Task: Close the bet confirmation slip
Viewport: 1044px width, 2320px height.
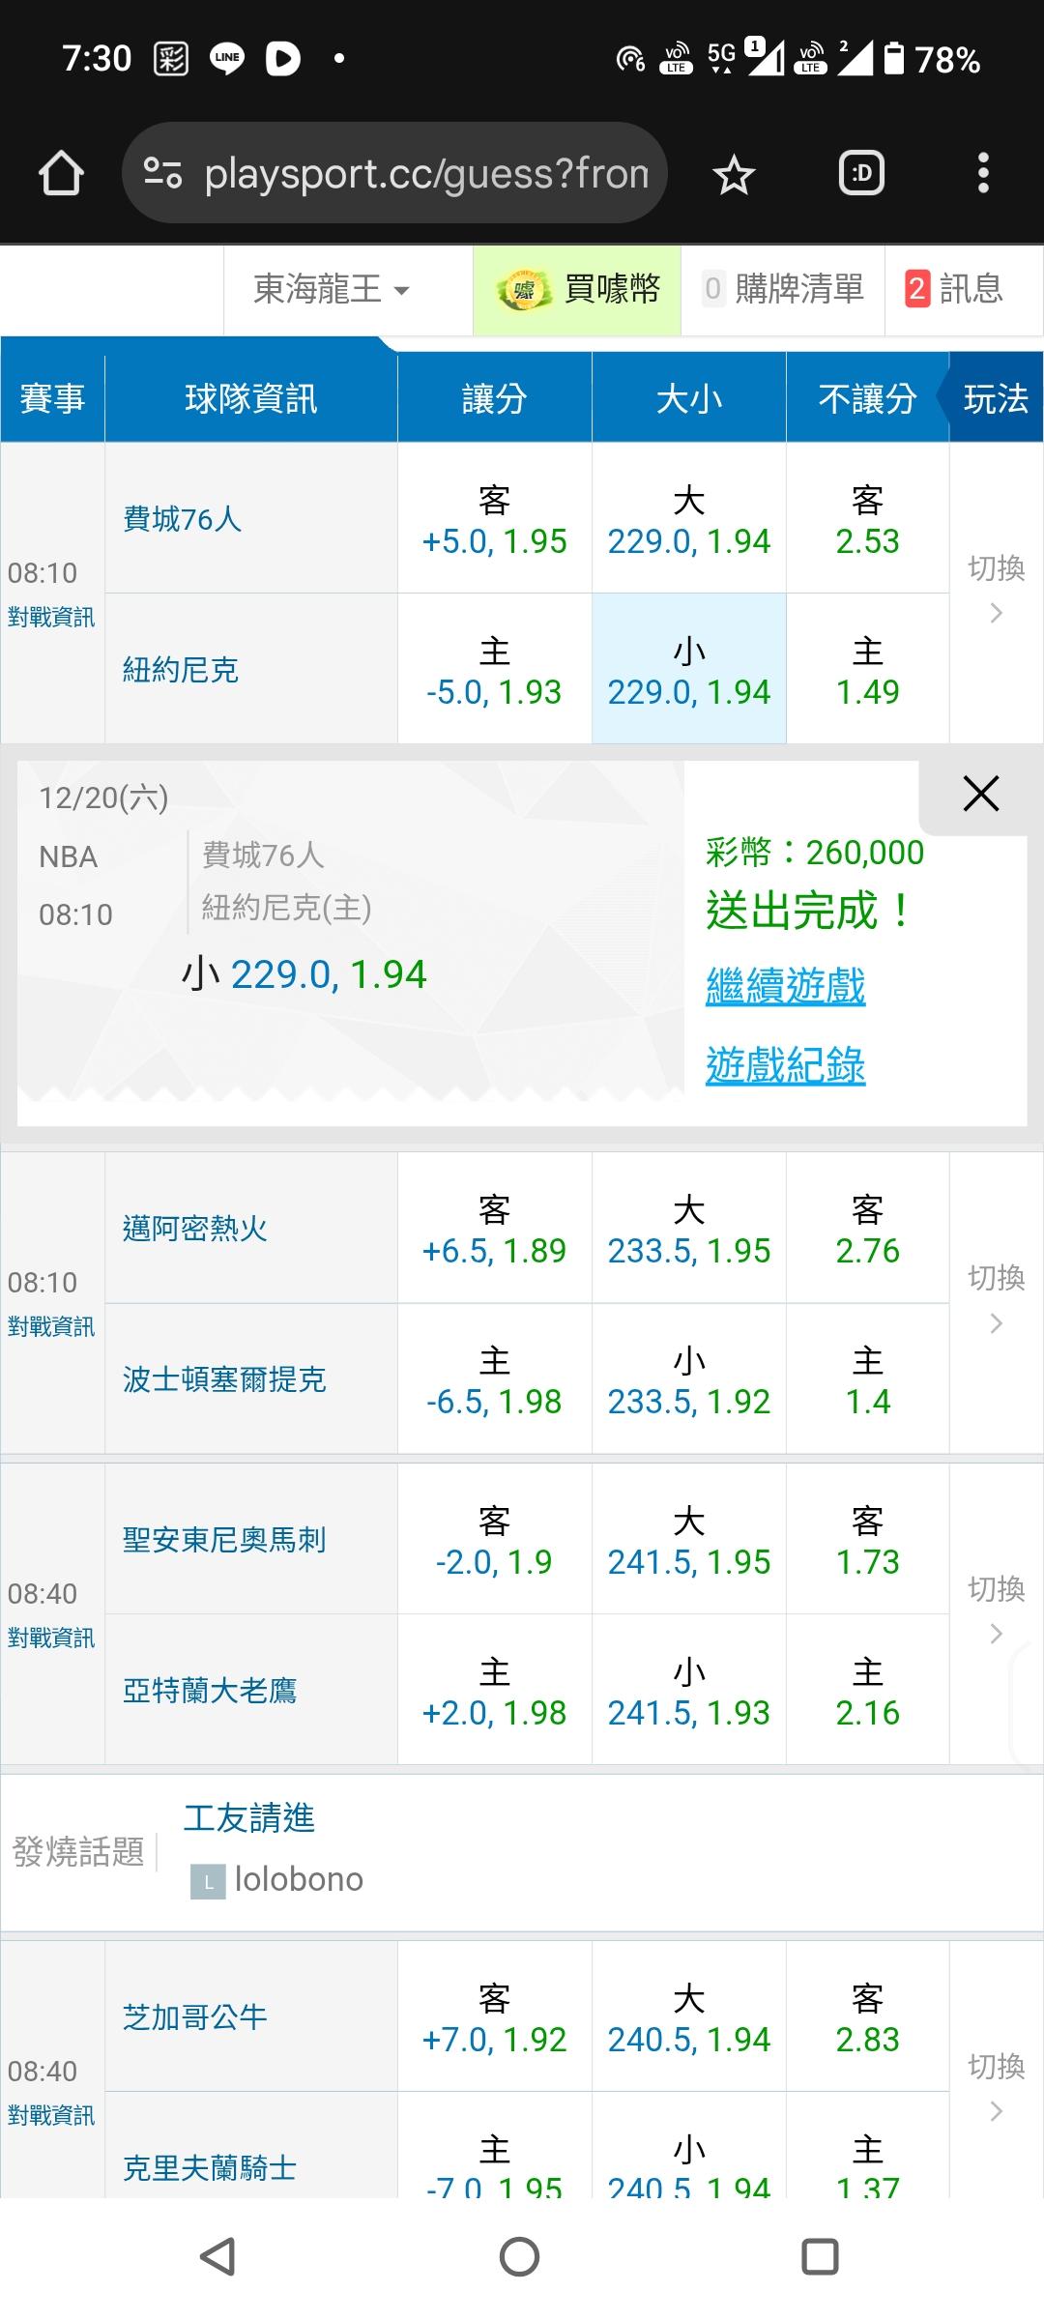Action: 980,794
